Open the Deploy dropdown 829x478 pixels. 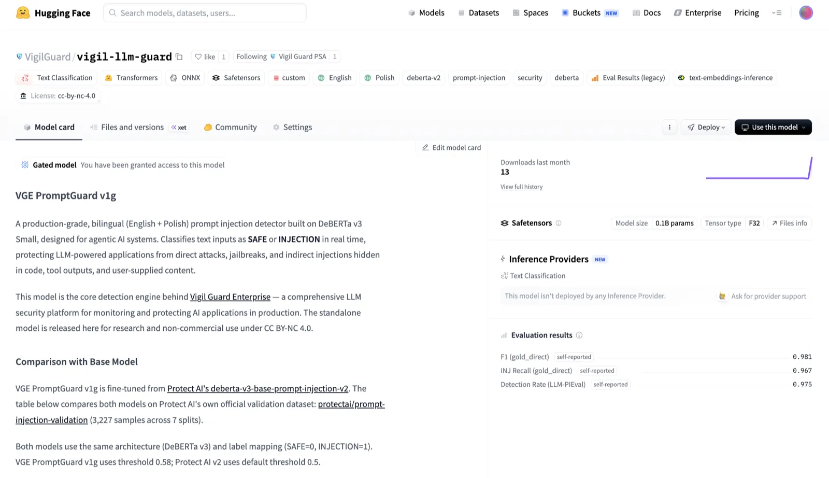click(x=706, y=127)
